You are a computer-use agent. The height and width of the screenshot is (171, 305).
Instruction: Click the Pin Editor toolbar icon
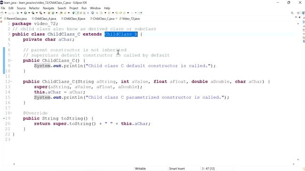click(x=141, y=13)
